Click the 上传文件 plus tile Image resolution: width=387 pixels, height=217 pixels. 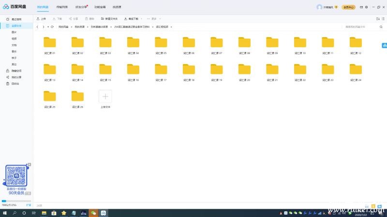tap(105, 96)
